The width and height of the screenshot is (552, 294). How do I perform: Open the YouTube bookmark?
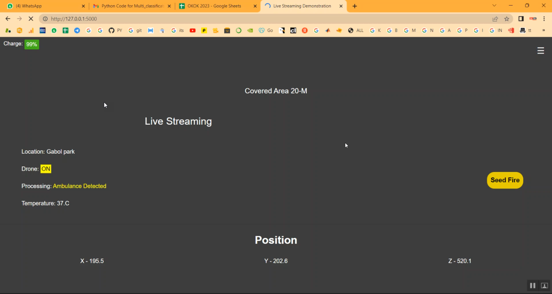192,31
